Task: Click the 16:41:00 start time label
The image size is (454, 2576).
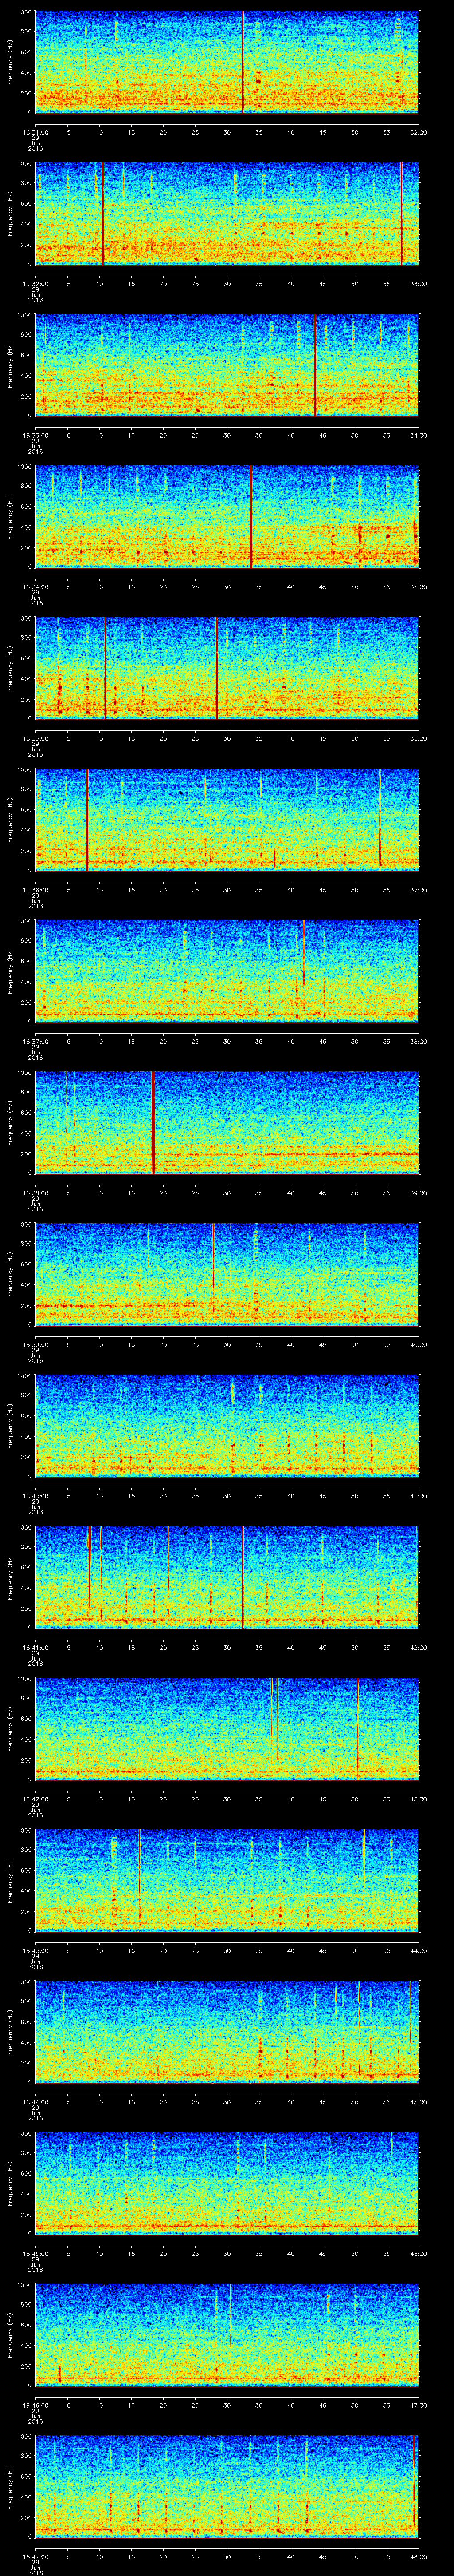Action: pyautogui.click(x=35, y=1647)
